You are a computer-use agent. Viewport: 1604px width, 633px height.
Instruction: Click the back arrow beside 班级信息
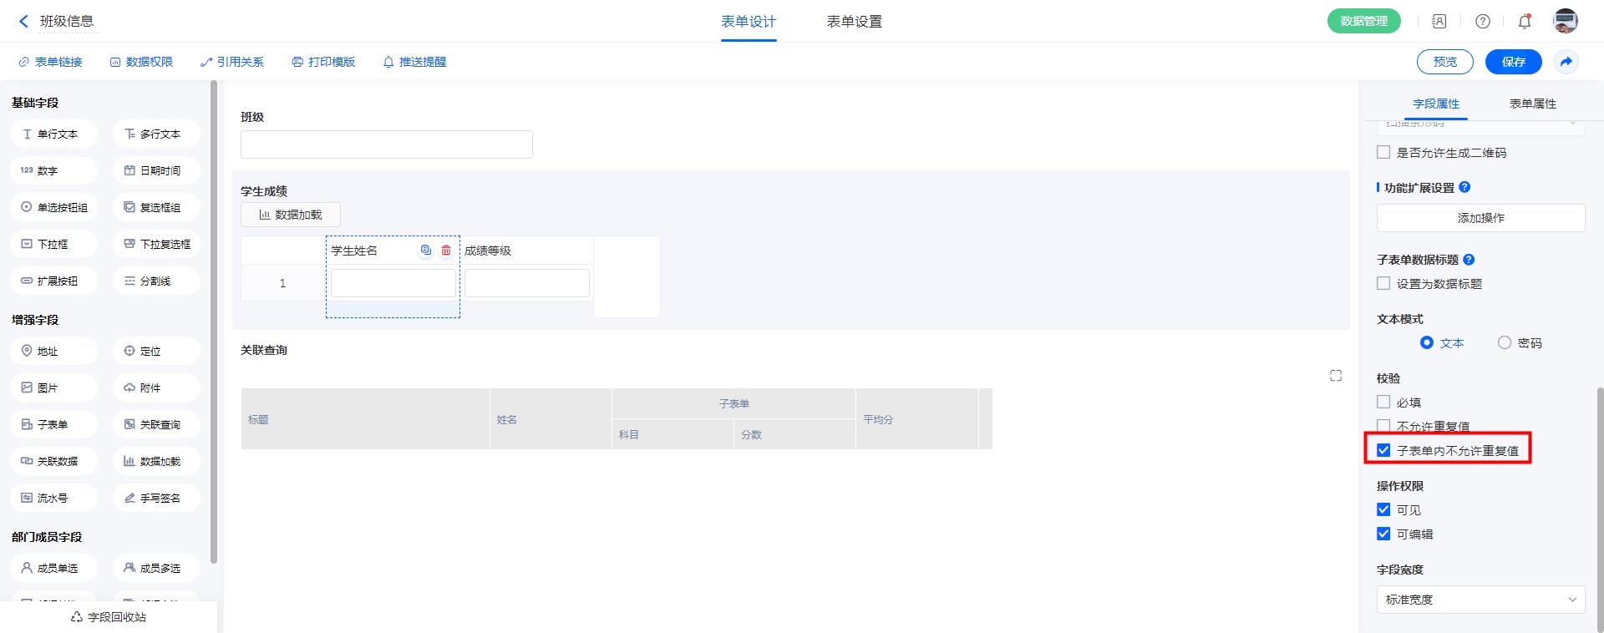(23, 22)
